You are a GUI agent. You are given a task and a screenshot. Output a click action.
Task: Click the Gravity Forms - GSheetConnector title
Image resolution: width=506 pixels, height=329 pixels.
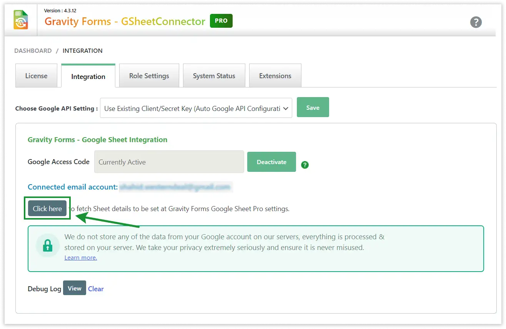(x=125, y=21)
